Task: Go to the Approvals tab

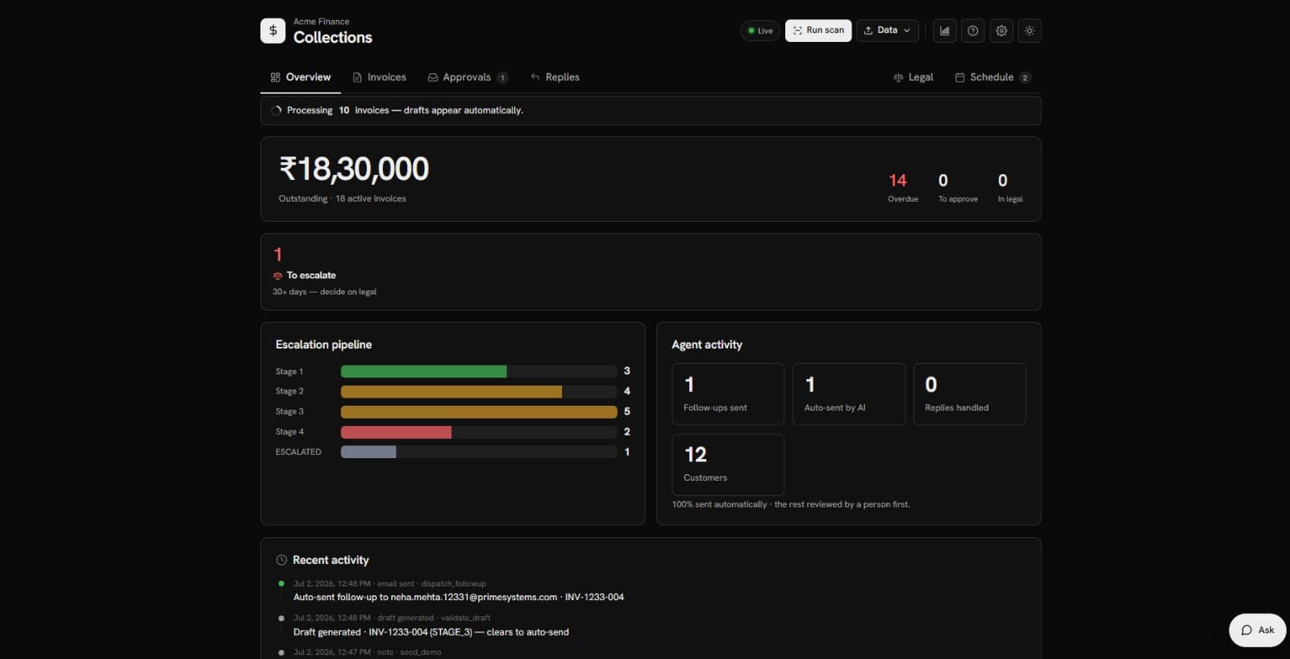Action: pos(468,77)
